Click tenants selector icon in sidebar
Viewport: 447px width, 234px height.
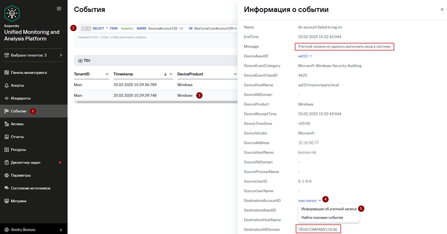pos(6,55)
